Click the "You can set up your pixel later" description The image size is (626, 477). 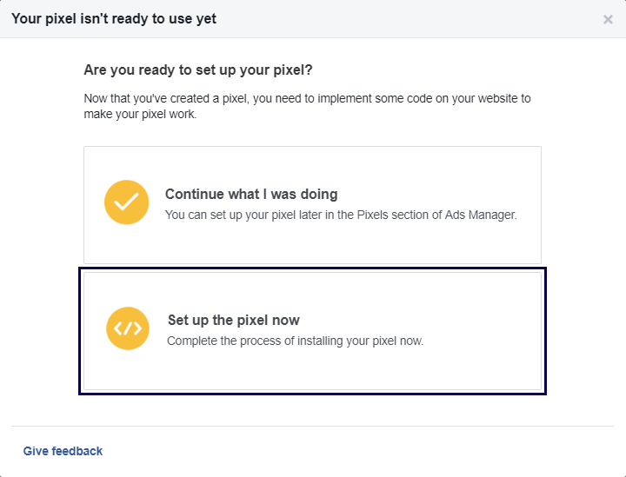tap(341, 215)
